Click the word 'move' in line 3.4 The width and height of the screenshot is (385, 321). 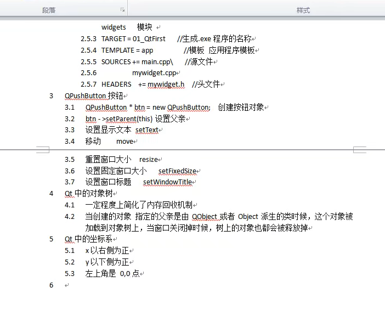[x=124, y=142]
